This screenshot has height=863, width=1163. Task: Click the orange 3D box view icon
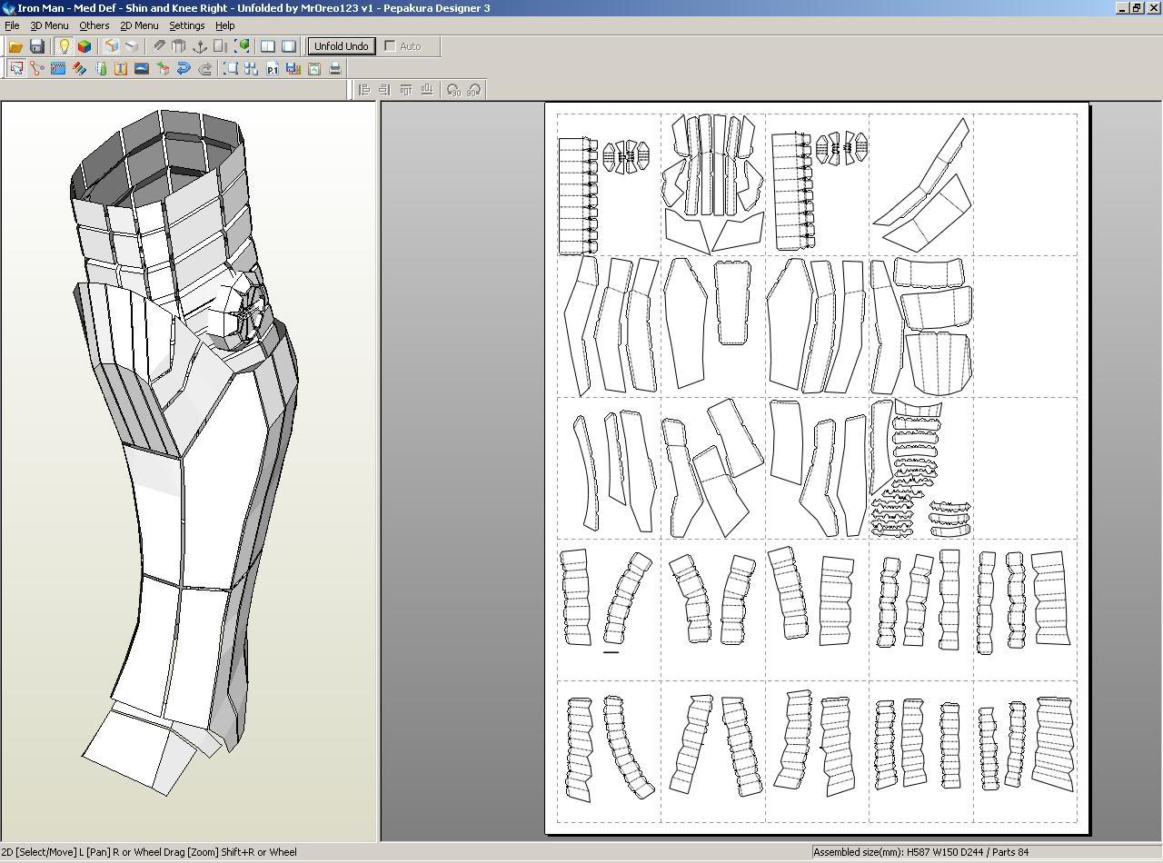click(x=111, y=46)
